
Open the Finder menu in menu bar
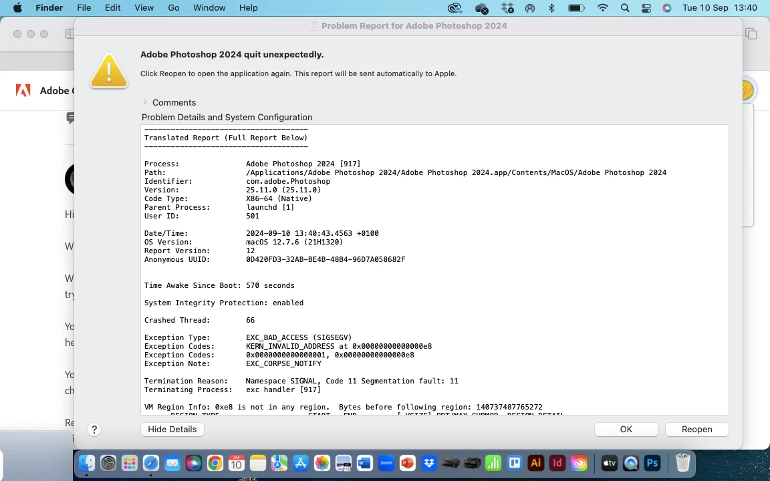pyautogui.click(x=49, y=8)
